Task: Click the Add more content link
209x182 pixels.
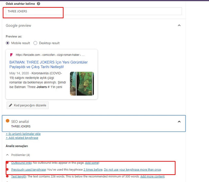Action: point(153,176)
